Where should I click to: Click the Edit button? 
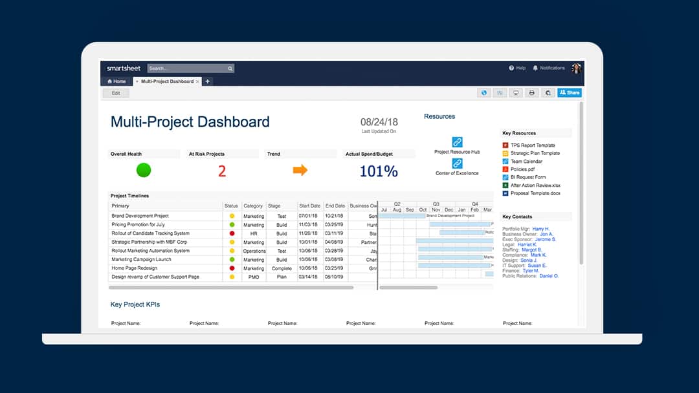point(116,93)
